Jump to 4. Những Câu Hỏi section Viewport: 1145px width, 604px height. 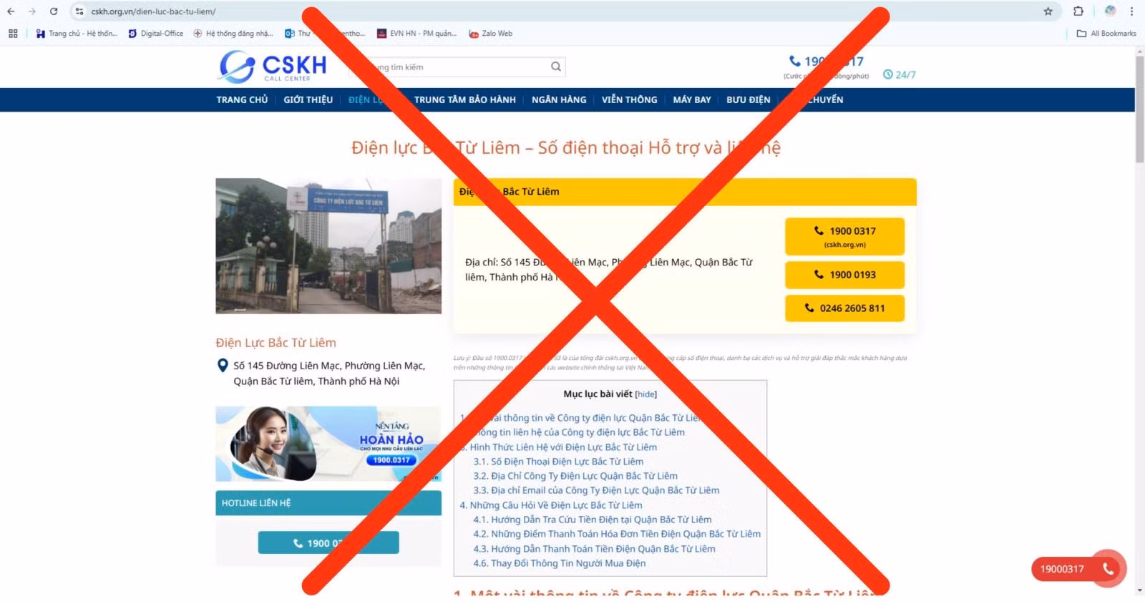551,505
